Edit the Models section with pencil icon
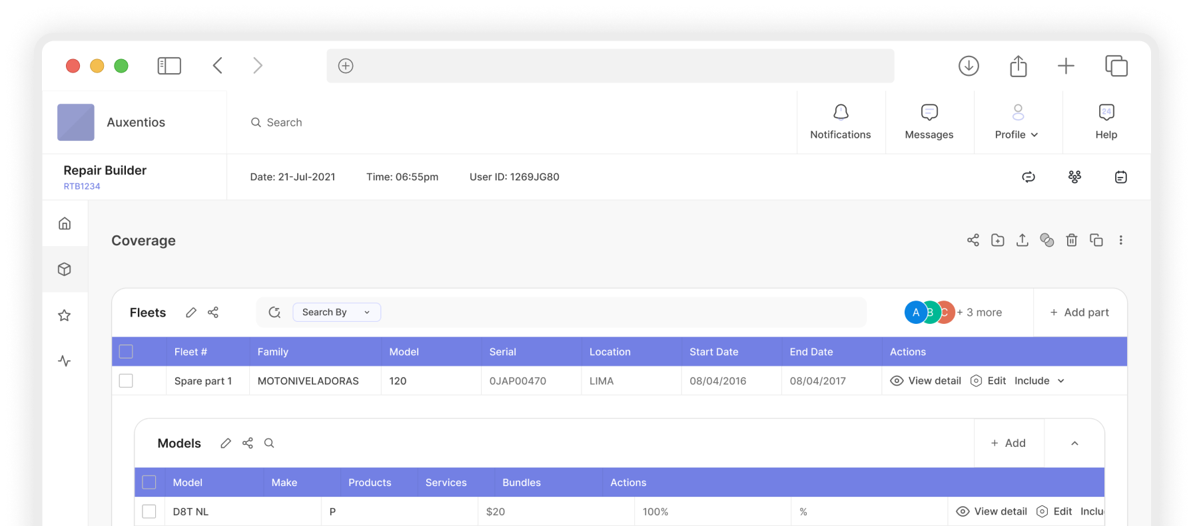Image resolution: width=1193 pixels, height=526 pixels. click(226, 444)
